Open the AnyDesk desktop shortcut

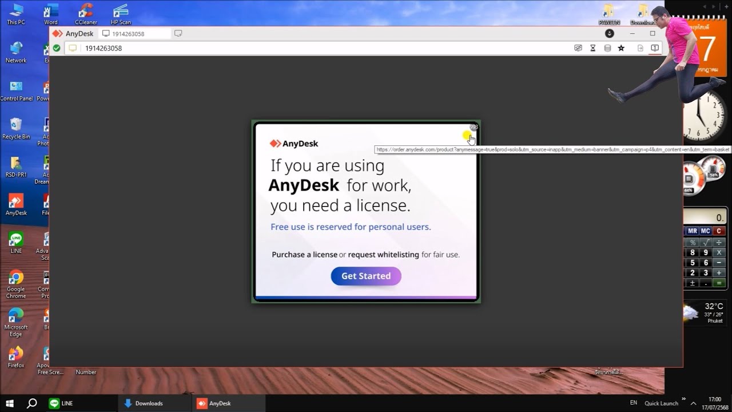click(x=16, y=204)
